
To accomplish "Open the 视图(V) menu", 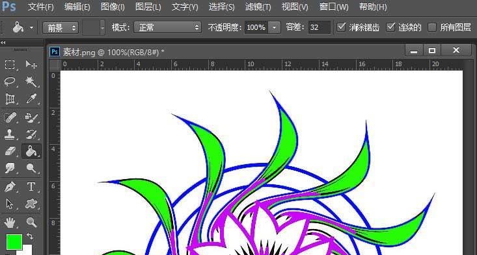I will tap(295, 6).
